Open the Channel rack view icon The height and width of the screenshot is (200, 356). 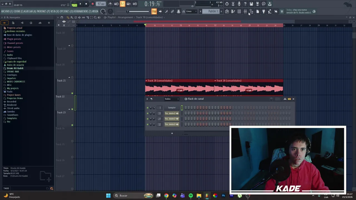click(x=239, y=11)
